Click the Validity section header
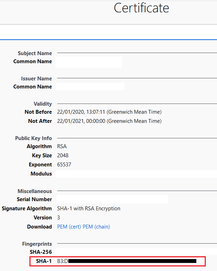This screenshot has height=271, width=217. pos(42,104)
